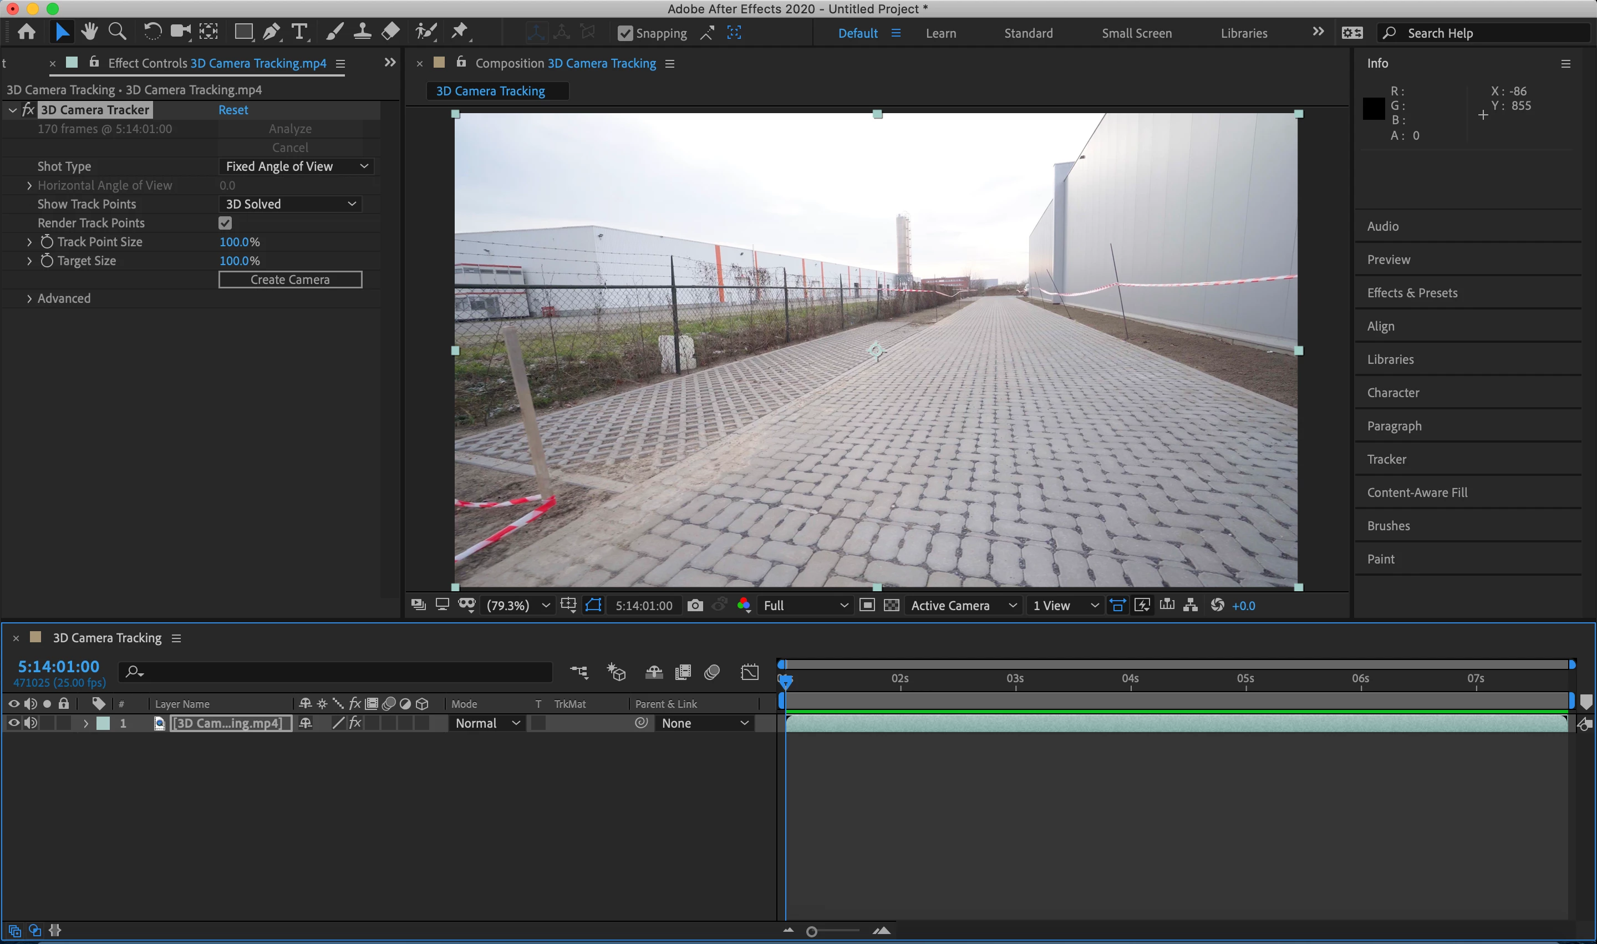The height and width of the screenshot is (944, 1597).
Task: Select the Rectangle shape tool
Action: [243, 32]
